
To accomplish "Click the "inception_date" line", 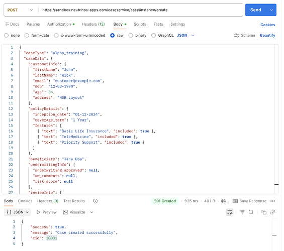I will tap(67, 114).
